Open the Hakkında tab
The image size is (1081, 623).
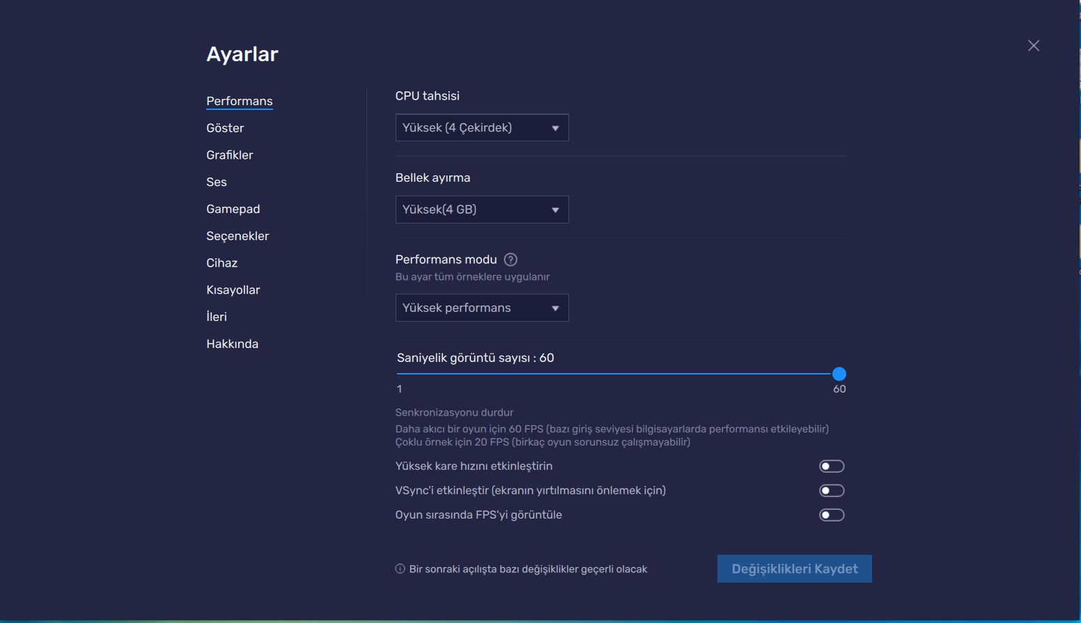[x=233, y=344]
